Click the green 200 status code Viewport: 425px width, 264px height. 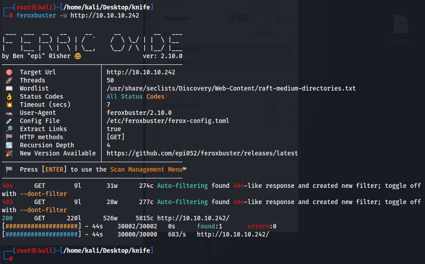point(7,218)
